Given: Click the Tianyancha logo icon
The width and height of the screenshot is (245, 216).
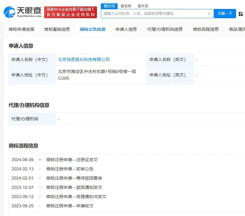Looking at the screenshot, I should [x=9, y=11].
